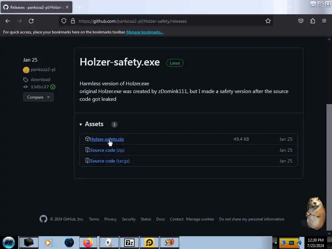Show hidden system tray icons
332x249 pixels.
[276, 243]
